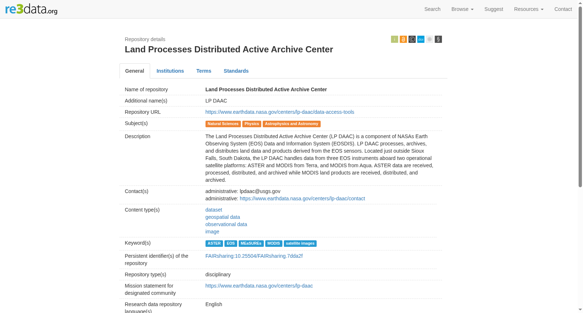Viewport: 583px width, 313px height.
Task: Select the Standards tab
Action: (236, 71)
